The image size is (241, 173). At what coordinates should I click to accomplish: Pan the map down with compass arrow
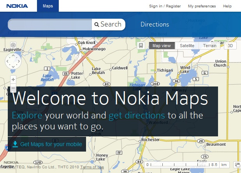13,67
